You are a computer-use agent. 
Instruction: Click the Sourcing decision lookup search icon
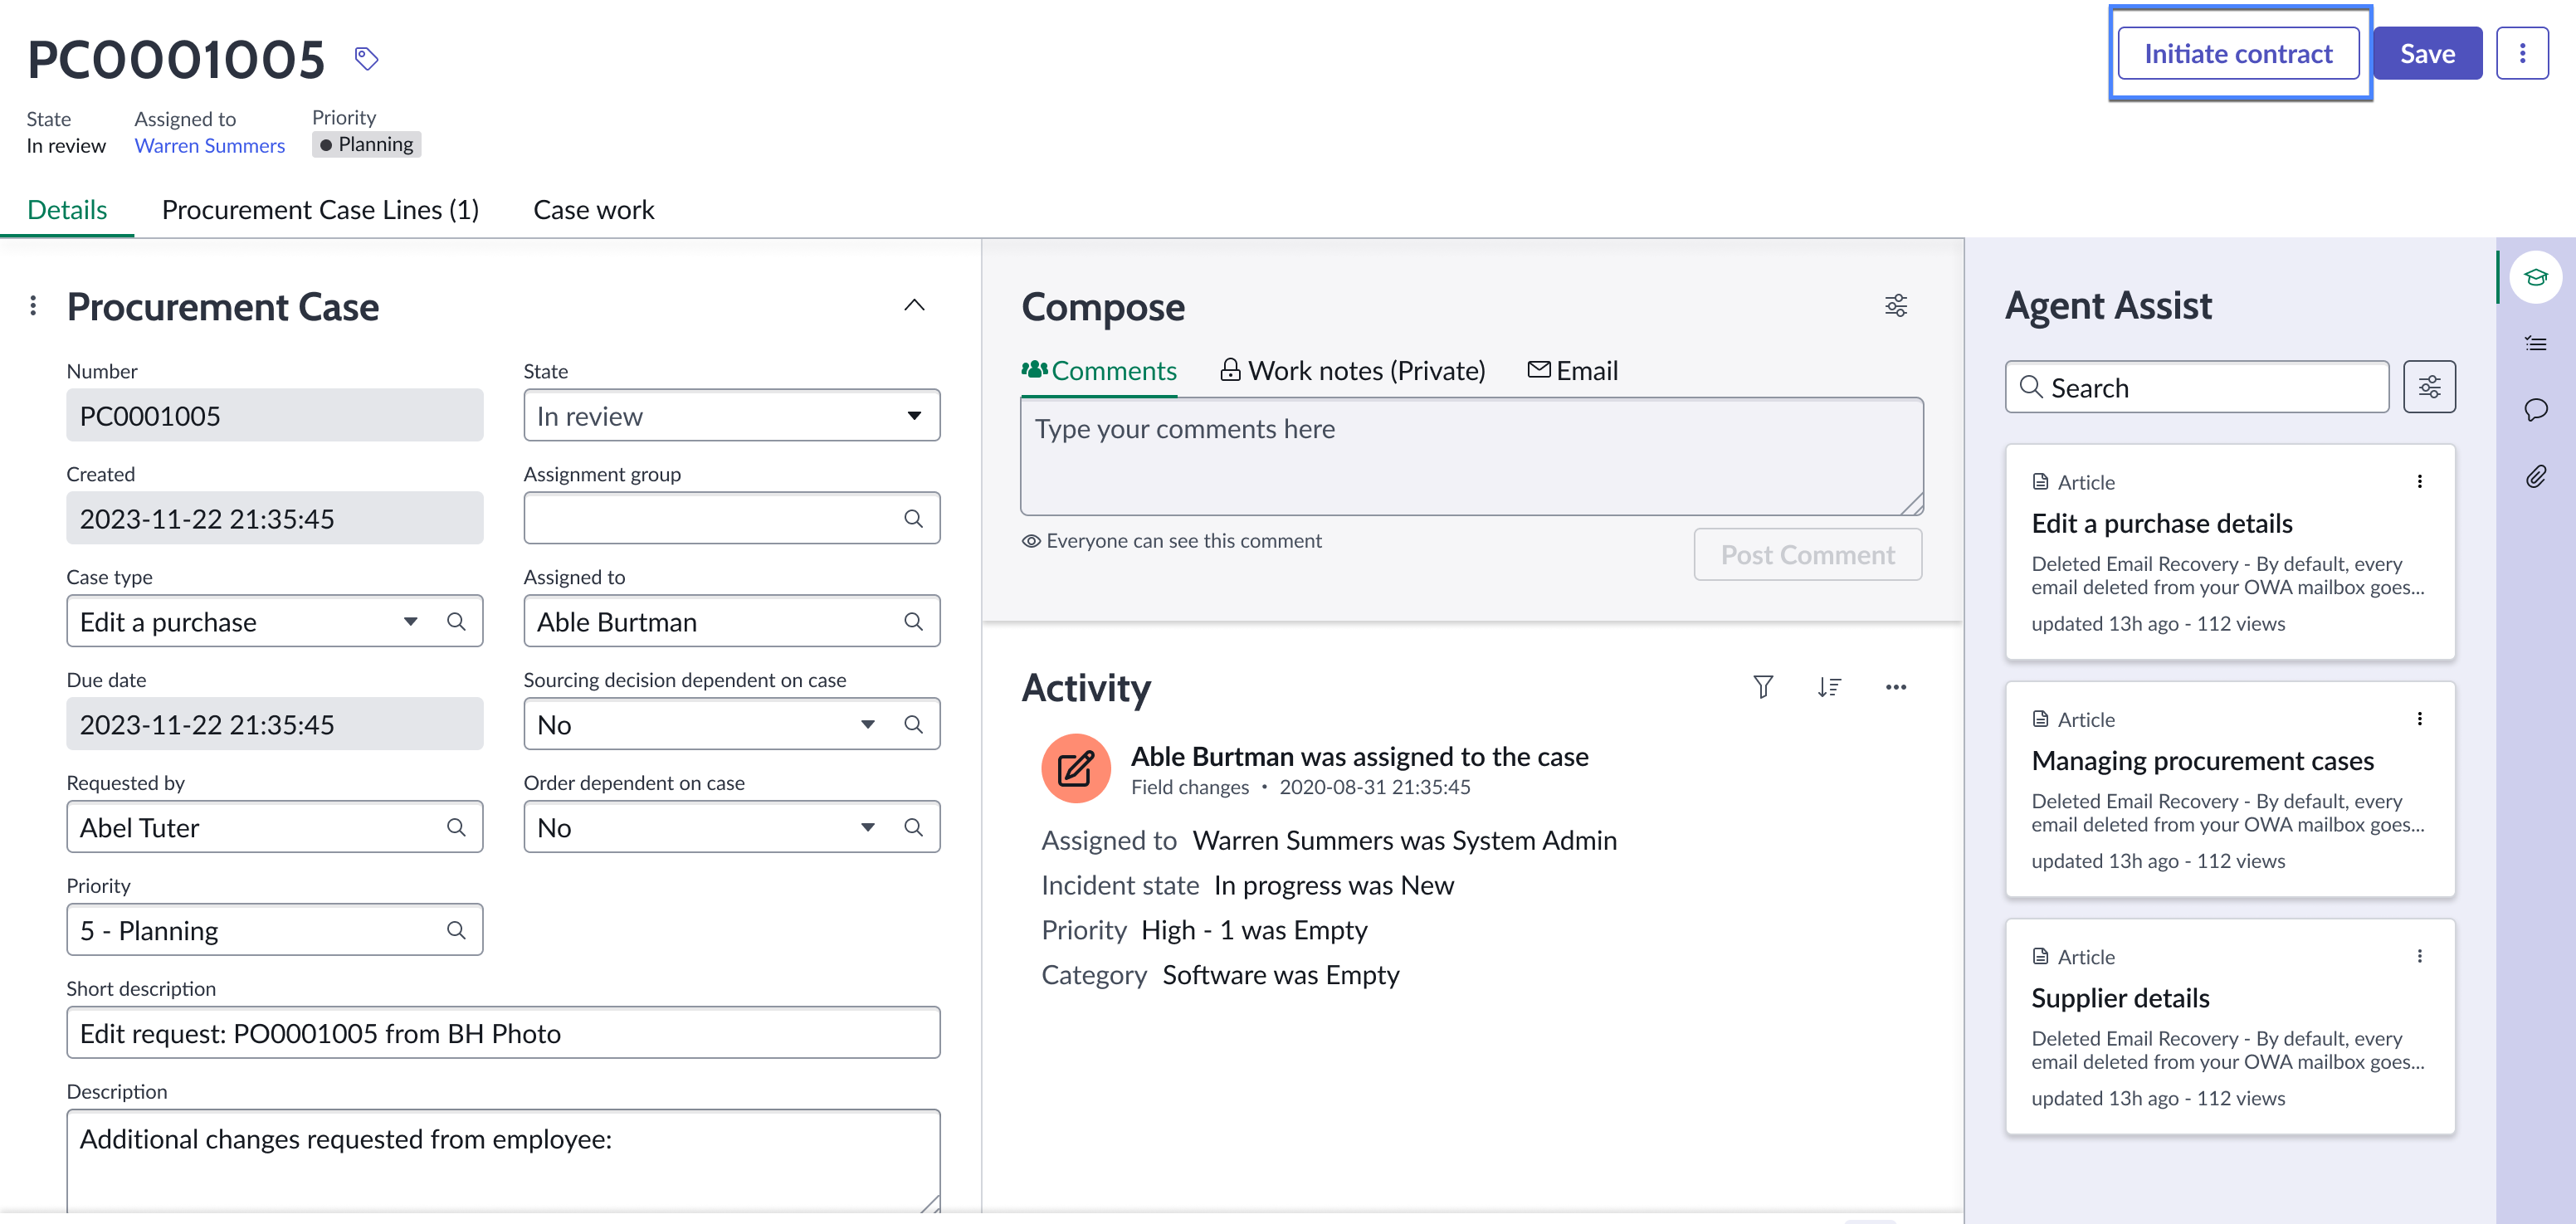pos(913,724)
